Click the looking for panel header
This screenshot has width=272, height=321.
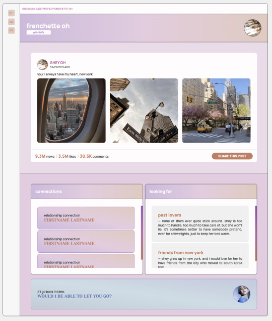201,192
